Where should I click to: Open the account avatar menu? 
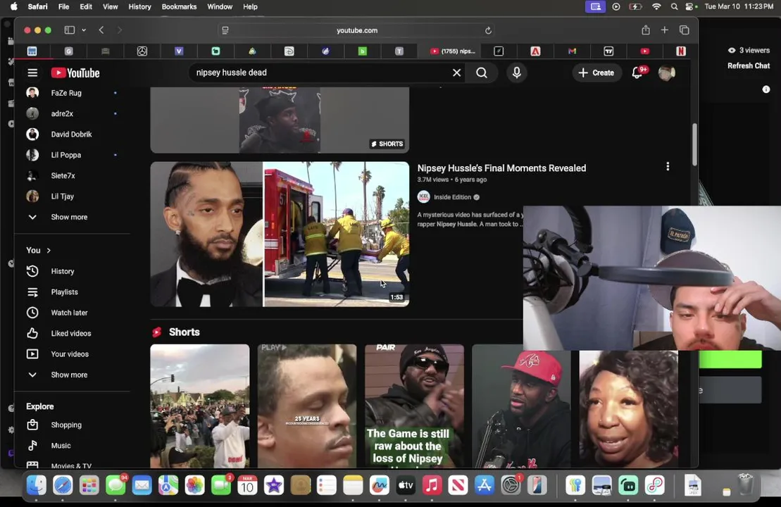666,73
